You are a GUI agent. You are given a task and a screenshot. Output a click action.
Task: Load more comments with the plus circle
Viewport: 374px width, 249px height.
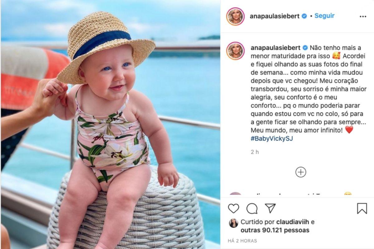pyautogui.click(x=300, y=172)
